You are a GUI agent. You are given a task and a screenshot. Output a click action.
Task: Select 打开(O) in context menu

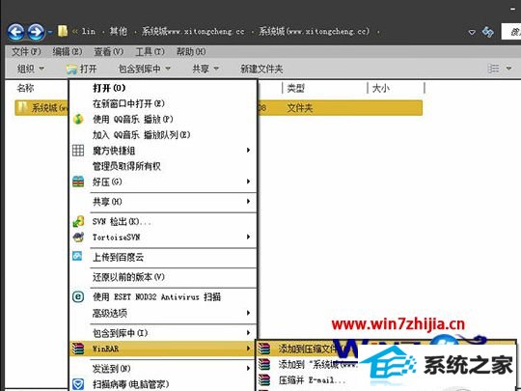[163, 88]
